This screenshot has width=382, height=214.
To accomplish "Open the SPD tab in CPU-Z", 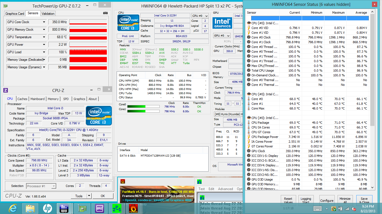I will tap(66, 99).
